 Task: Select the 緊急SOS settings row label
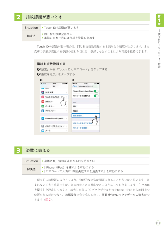(x=49, y=102)
